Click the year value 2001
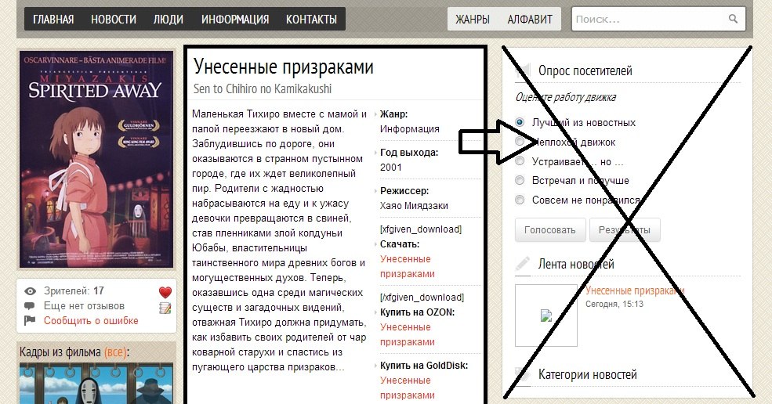772x404 pixels. pos(391,168)
